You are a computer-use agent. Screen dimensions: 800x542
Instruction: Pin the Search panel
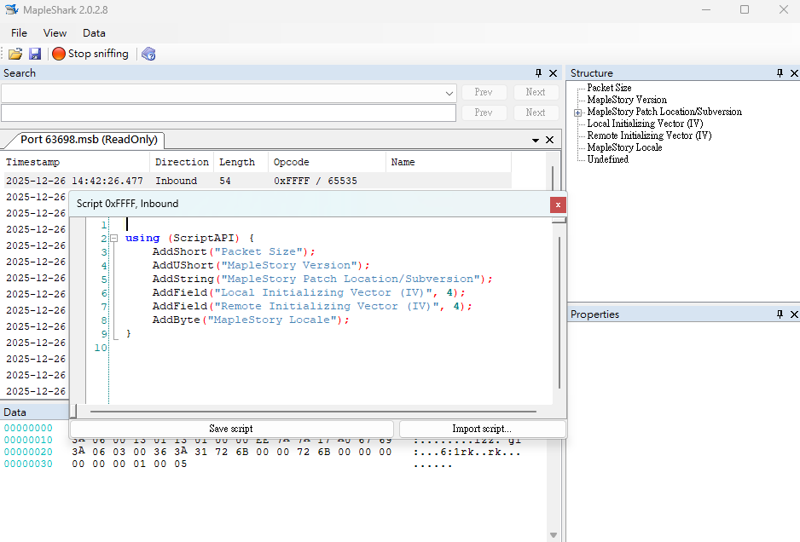(538, 73)
